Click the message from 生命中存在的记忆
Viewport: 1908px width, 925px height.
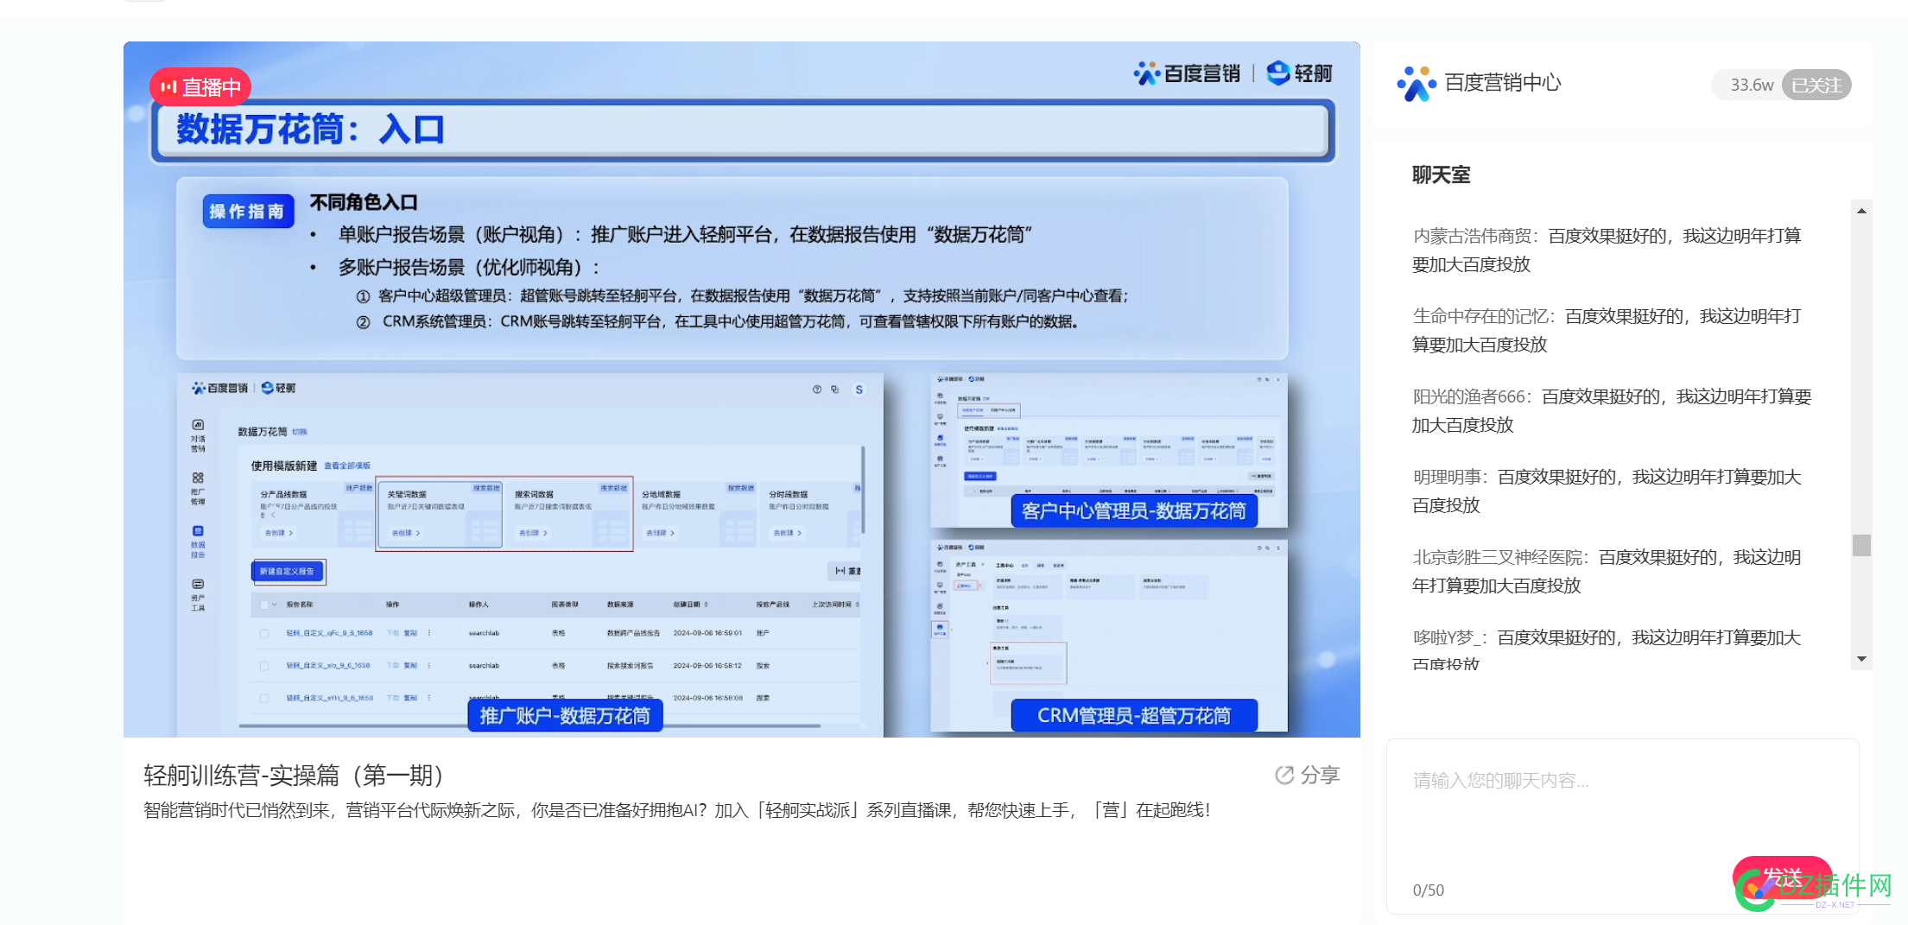1607,330
